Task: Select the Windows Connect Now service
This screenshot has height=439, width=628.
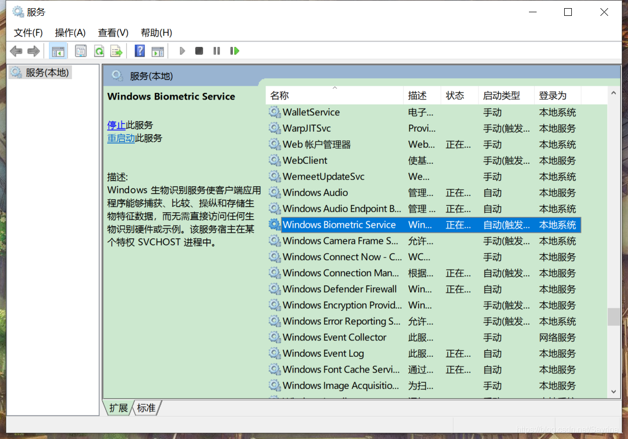Action: [x=424, y=257]
